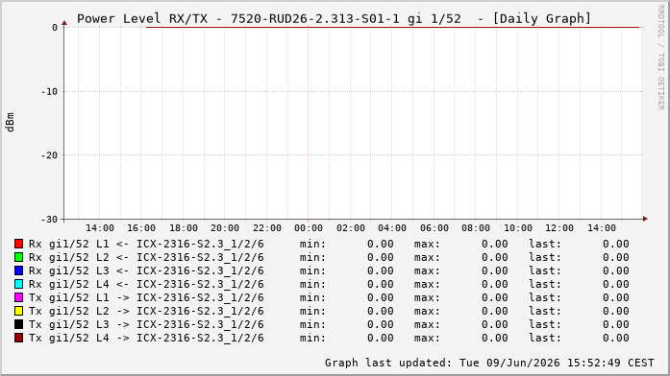This screenshot has width=670, height=376.
Task: Click the dark red Tx L4 legend swatch
Action: 18,338
